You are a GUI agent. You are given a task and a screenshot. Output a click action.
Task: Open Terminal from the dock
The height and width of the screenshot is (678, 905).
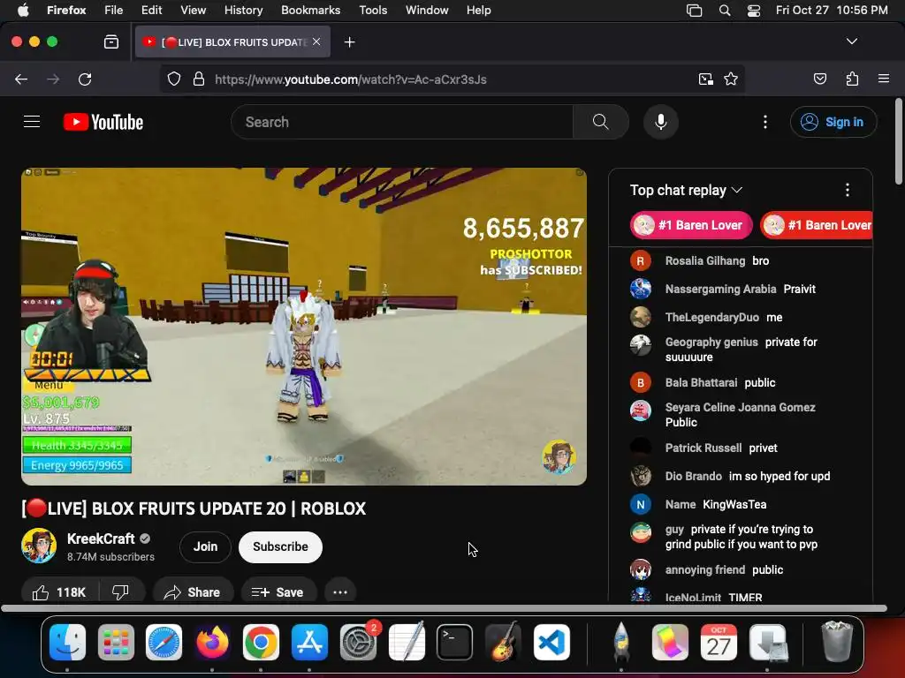click(x=455, y=643)
